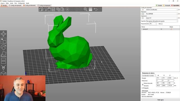Click the Nome column header
The width and height of the screenshot is (180, 101).
pos(143,27)
